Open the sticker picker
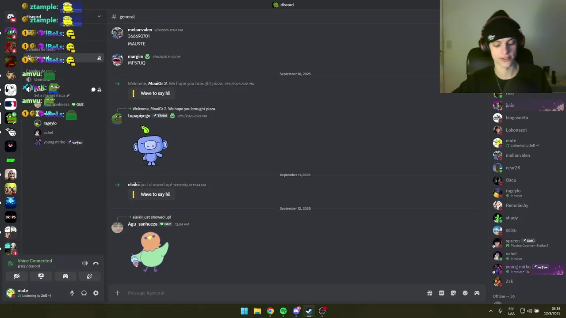The width and height of the screenshot is (566, 318). click(x=453, y=293)
